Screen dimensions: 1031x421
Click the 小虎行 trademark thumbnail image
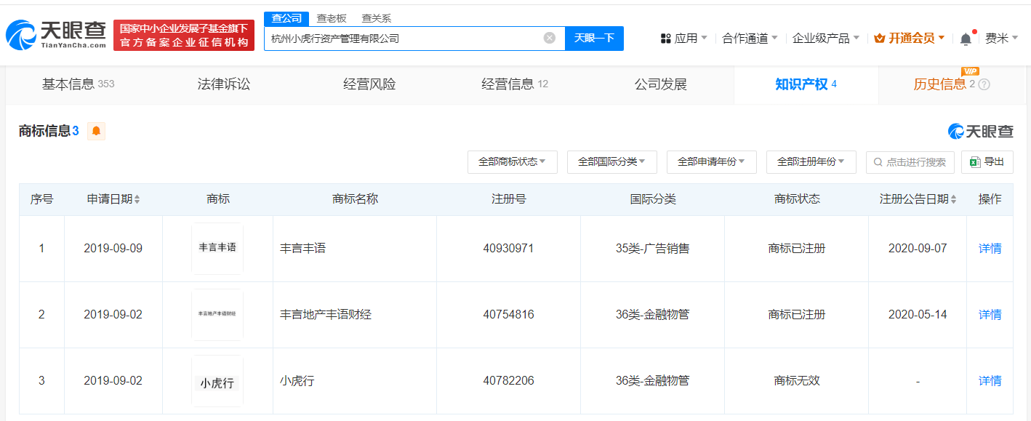tap(217, 382)
